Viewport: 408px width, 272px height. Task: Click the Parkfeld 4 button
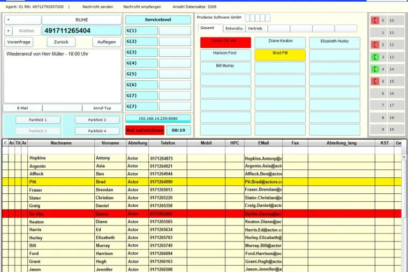pyautogui.click(x=97, y=131)
